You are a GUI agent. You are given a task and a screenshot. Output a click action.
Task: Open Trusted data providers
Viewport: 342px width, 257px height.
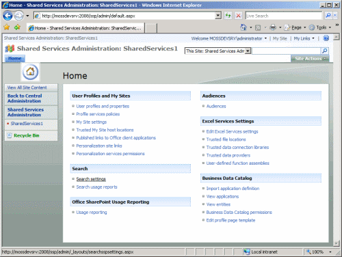(228, 155)
